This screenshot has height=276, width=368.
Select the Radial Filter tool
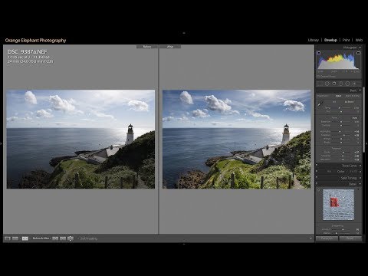[x=347, y=84]
